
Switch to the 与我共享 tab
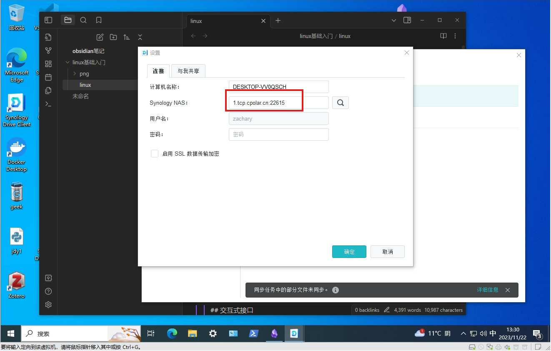[x=188, y=71]
